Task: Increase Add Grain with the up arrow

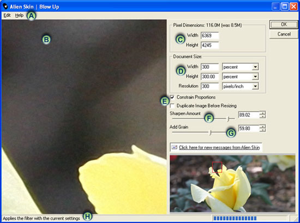Action: coord(262,126)
